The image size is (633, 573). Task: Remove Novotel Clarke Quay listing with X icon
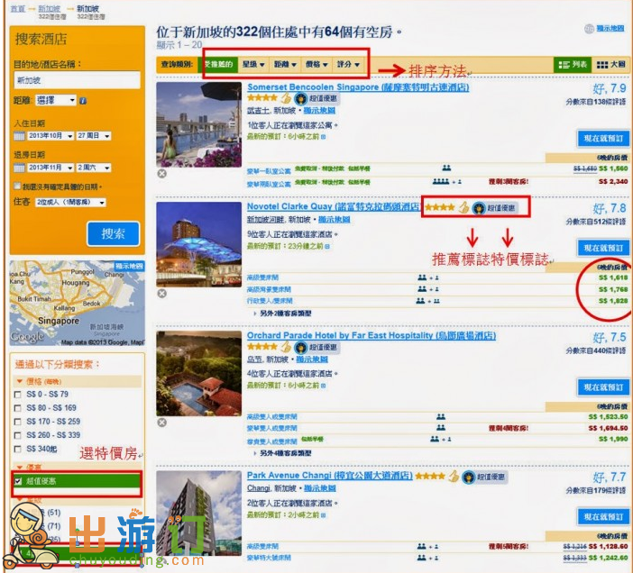click(162, 294)
